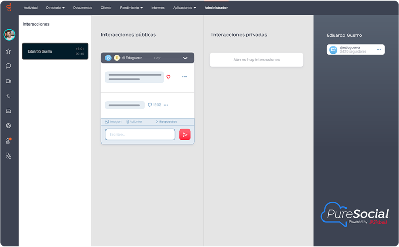The width and height of the screenshot is (399, 247).
Task: Click the yellow E avatar badge
Action: coord(117,58)
